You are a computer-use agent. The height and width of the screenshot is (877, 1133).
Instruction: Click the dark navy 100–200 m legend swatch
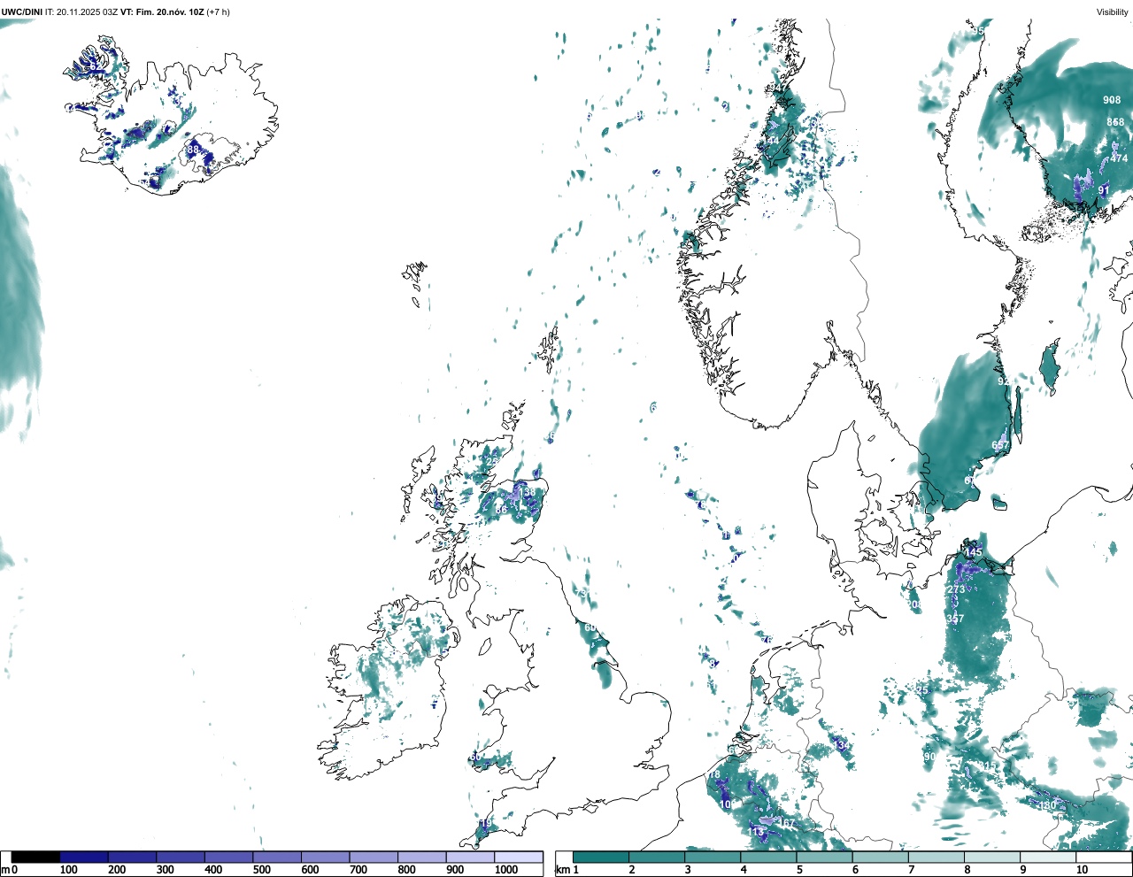[x=84, y=857]
